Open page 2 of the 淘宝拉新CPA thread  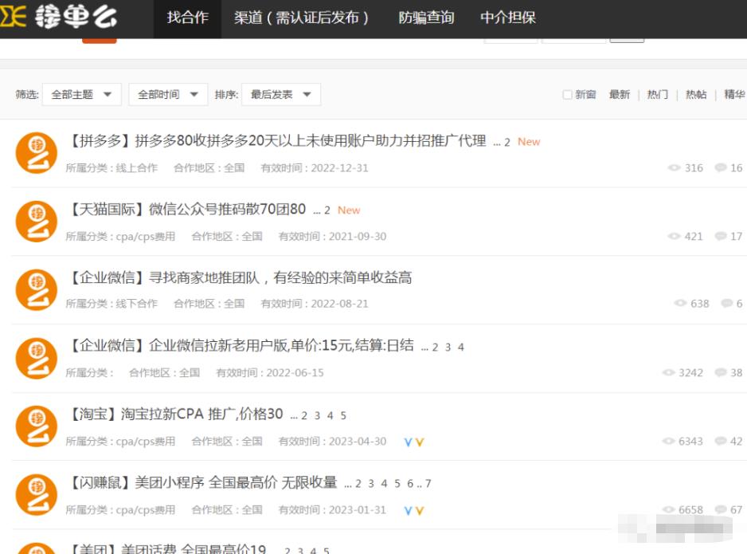click(x=303, y=415)
